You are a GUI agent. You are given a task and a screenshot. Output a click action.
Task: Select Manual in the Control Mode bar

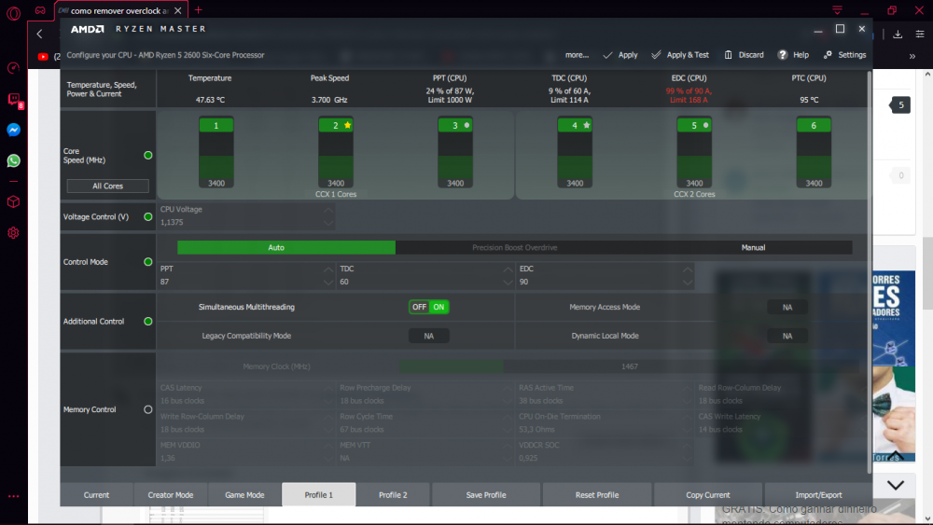tap(753, 248)
